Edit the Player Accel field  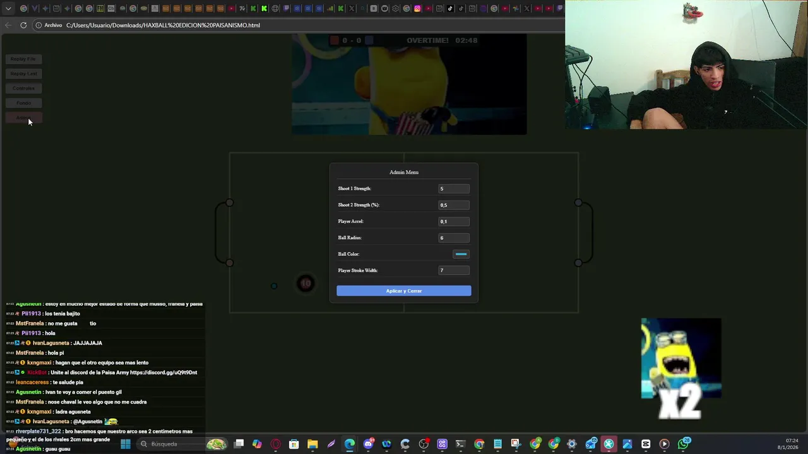454,221
